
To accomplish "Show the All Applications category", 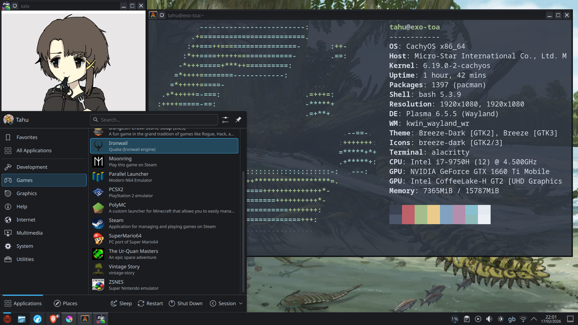I will coord(44,150).
